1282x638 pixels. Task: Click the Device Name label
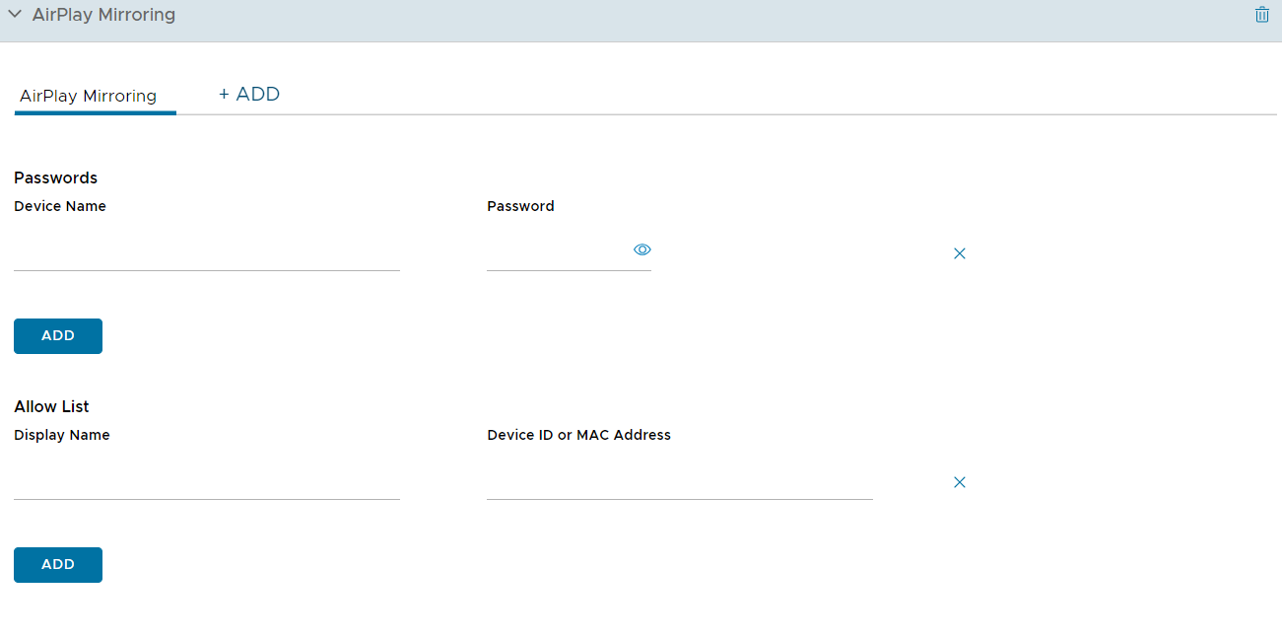click(60, 207)
